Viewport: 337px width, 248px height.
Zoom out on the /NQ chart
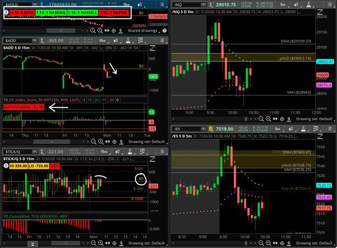pos(261,119)
